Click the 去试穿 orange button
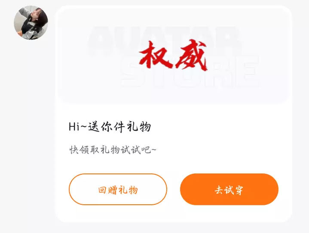Viewport: 309px width, 233px height. [229, 189]
